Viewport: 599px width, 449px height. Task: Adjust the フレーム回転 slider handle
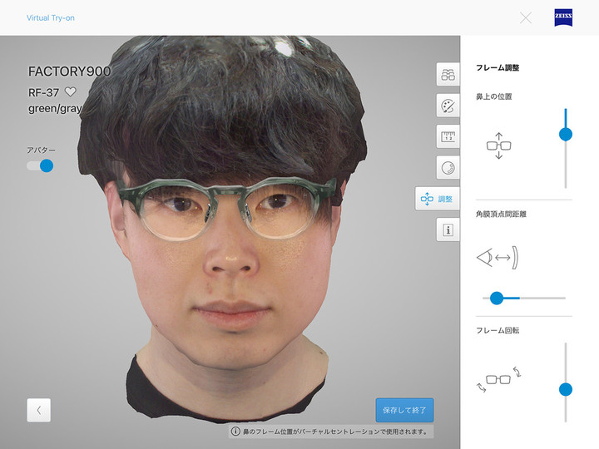click(566, 389)
